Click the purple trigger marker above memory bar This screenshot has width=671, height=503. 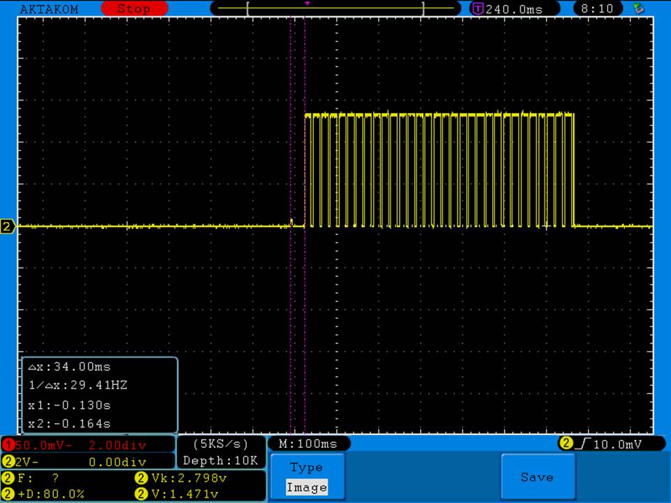[307, 3]
